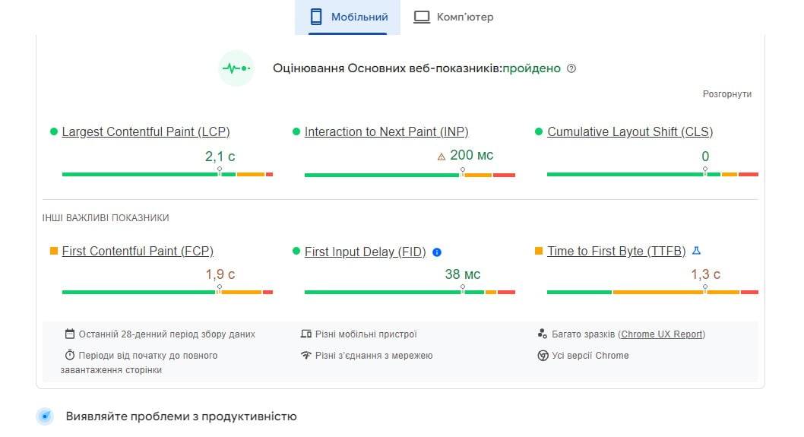The image size is (804, 437).
Task: Click the laptop icon in Комп'ютер tab
Action: point(422,17)
